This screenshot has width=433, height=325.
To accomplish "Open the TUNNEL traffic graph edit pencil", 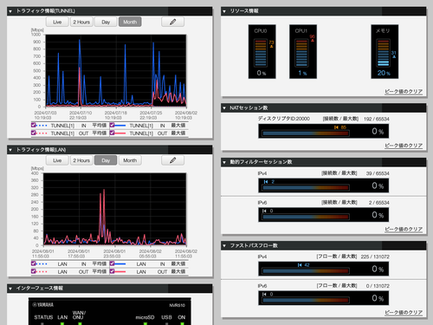I will [172, 22].
